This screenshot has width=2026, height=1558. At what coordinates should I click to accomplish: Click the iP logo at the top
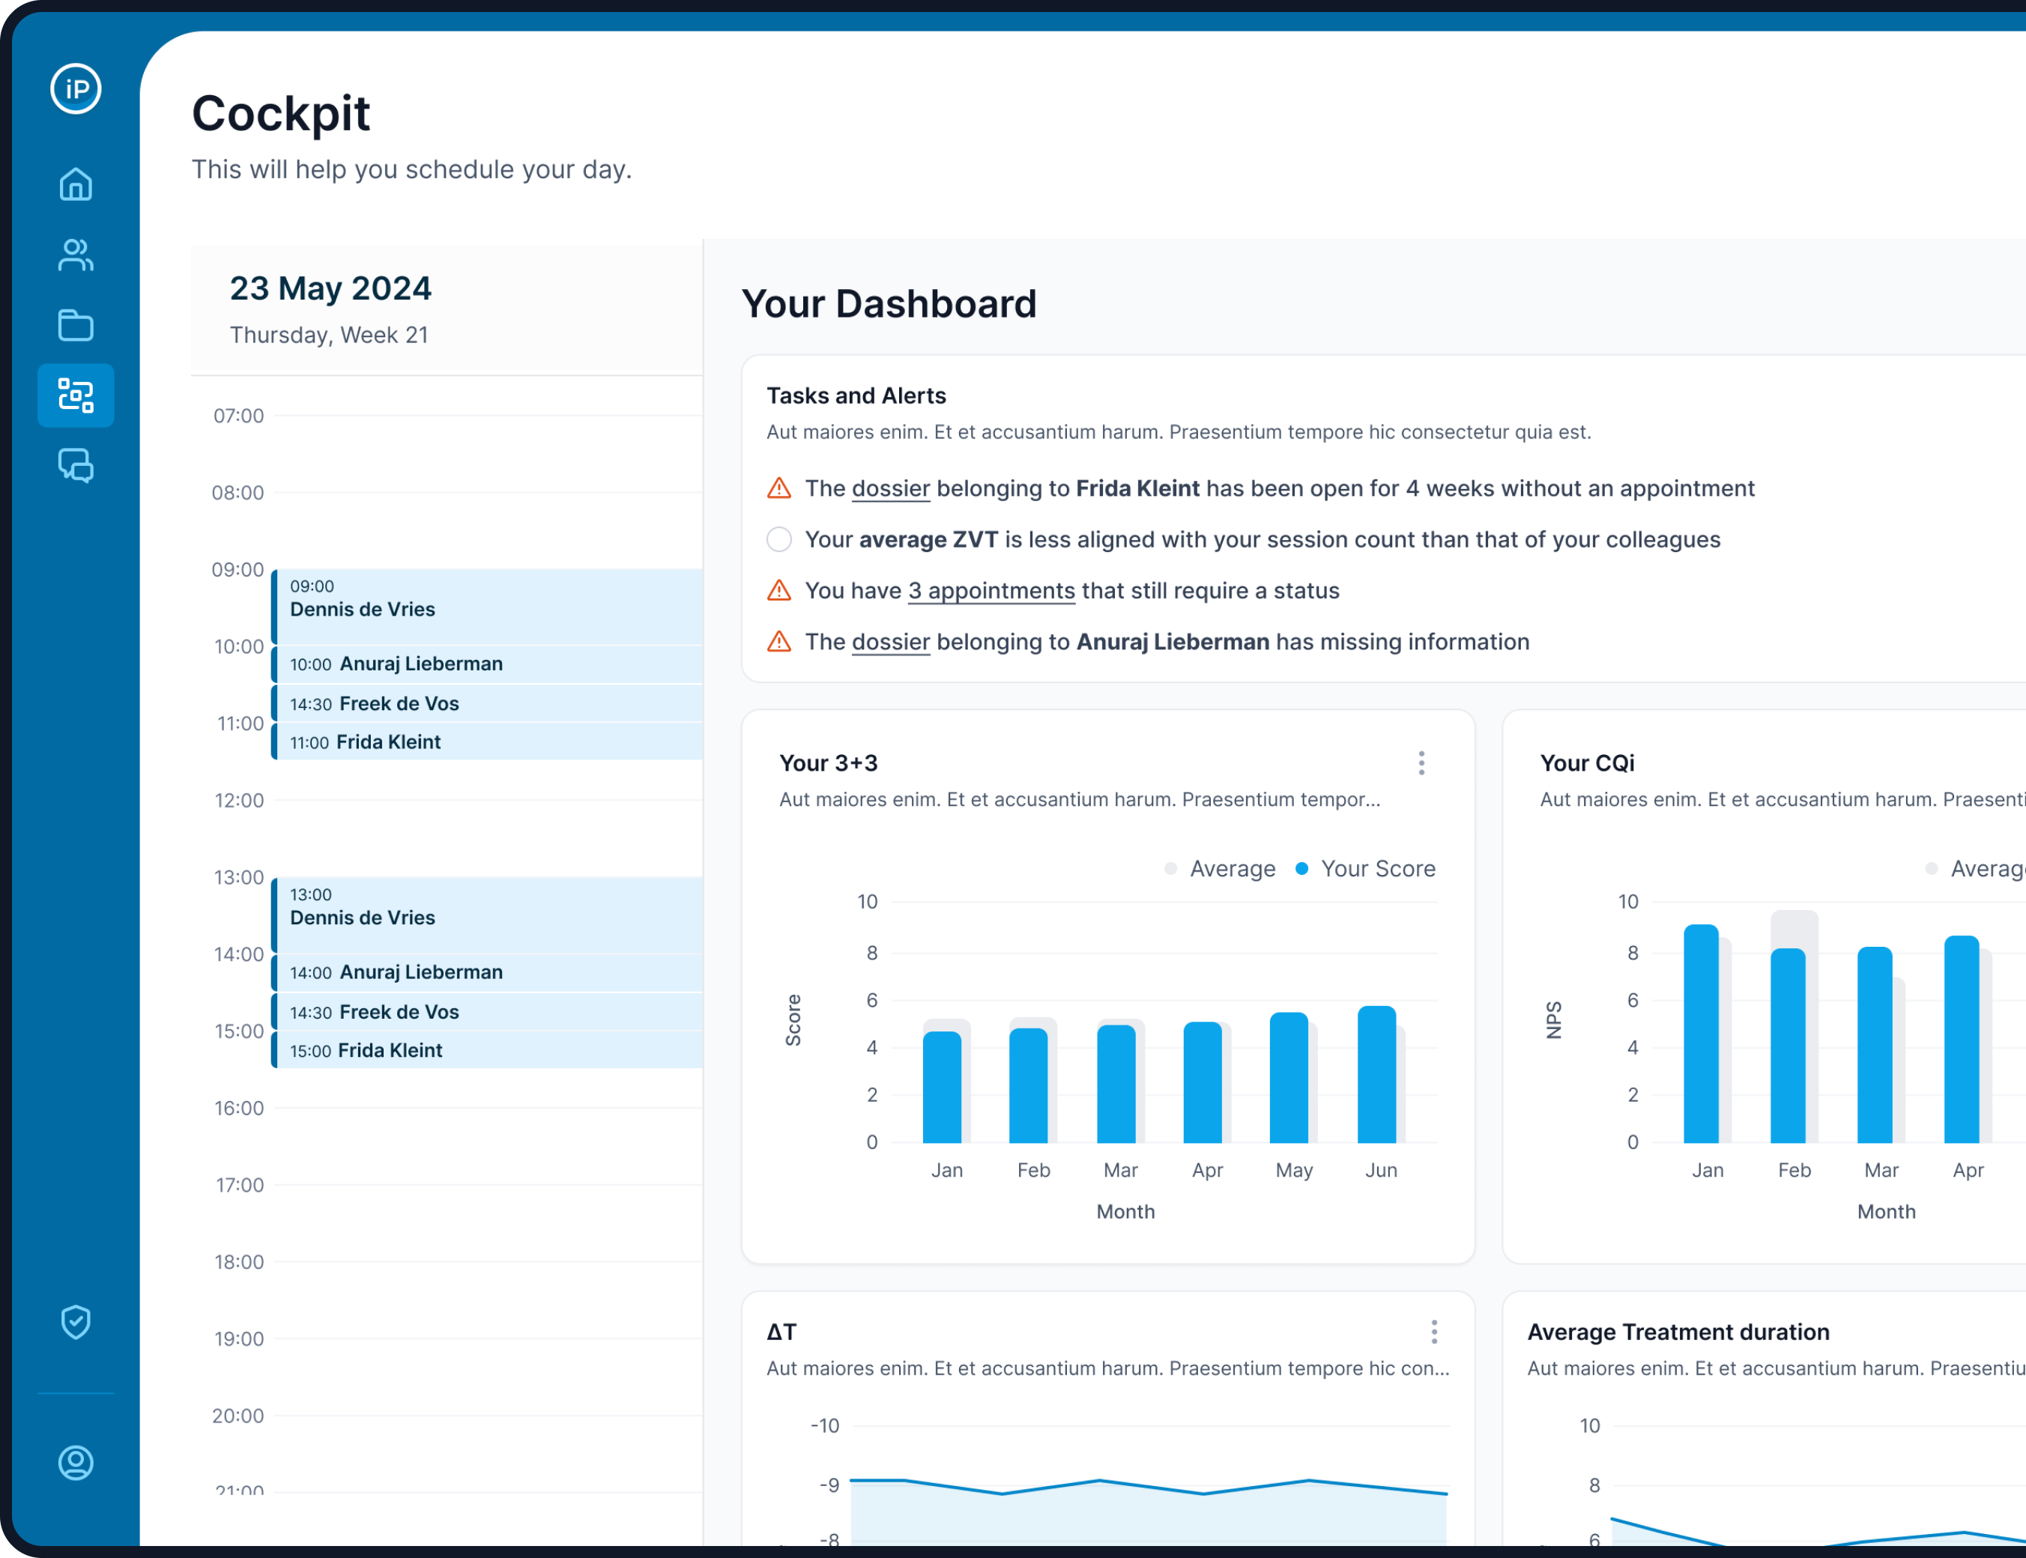[x=76, y=89]
